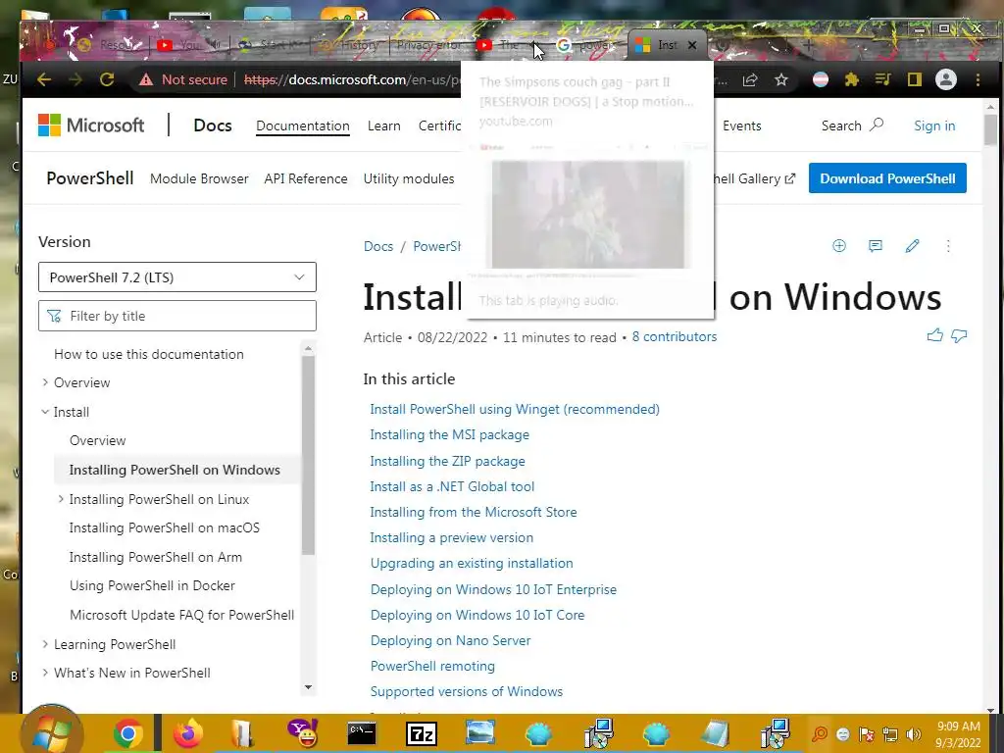Open the Command Prompt taskbar icon
Screen dimensions: 1004x753
(x=362, y=733)
